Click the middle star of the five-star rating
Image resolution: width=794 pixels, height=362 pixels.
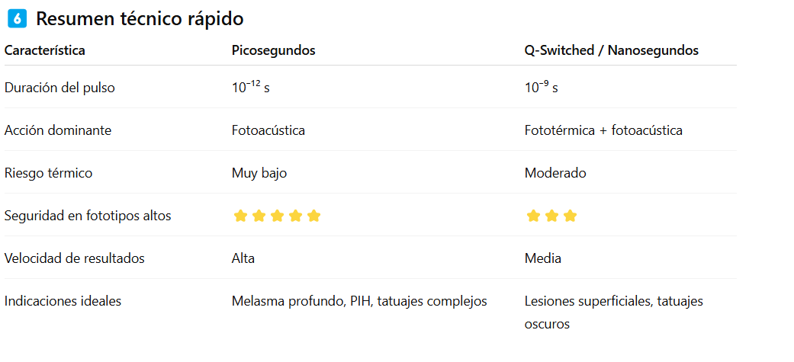[x=278, y=216]
